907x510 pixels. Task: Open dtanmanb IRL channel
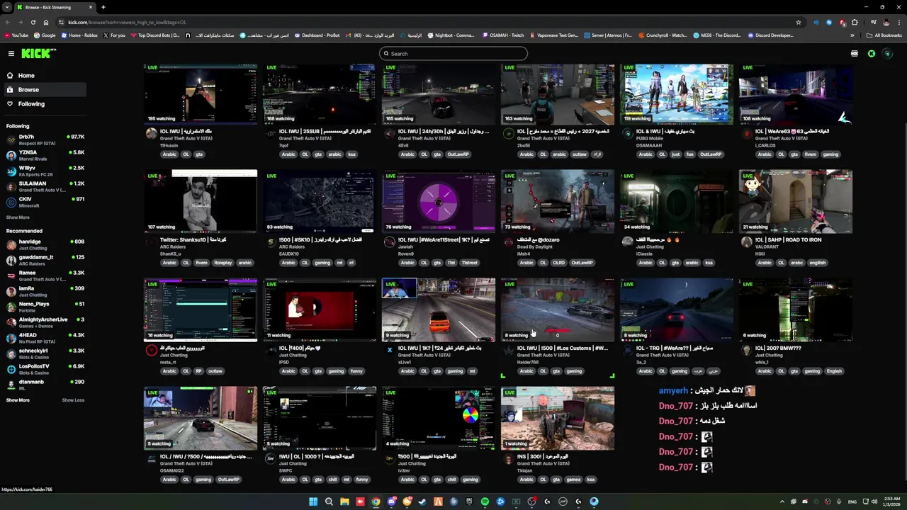[44, 385]
